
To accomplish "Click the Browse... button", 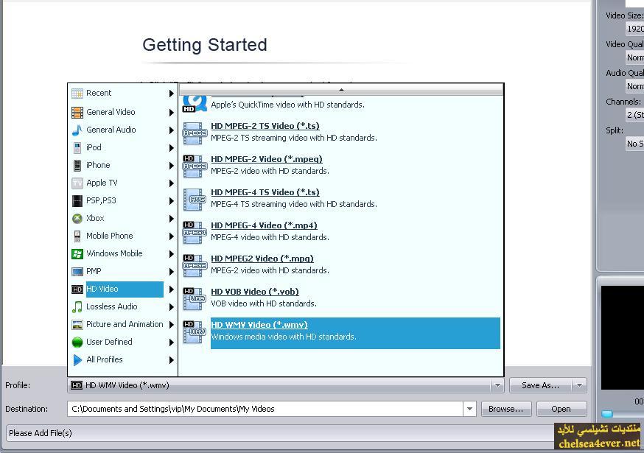I will pyautogui.click(x=506, y=409).
